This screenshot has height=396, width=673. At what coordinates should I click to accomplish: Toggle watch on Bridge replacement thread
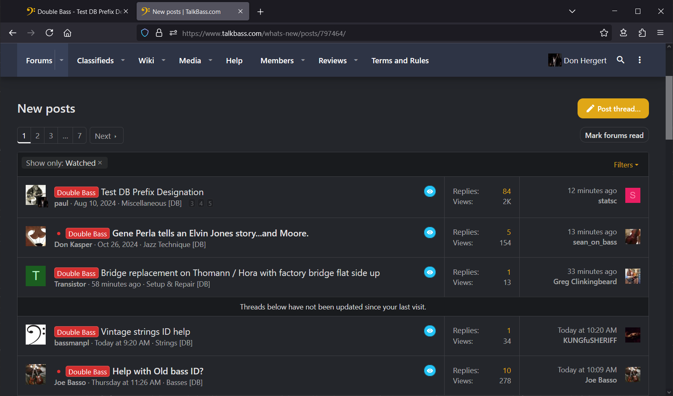point(430,272)
